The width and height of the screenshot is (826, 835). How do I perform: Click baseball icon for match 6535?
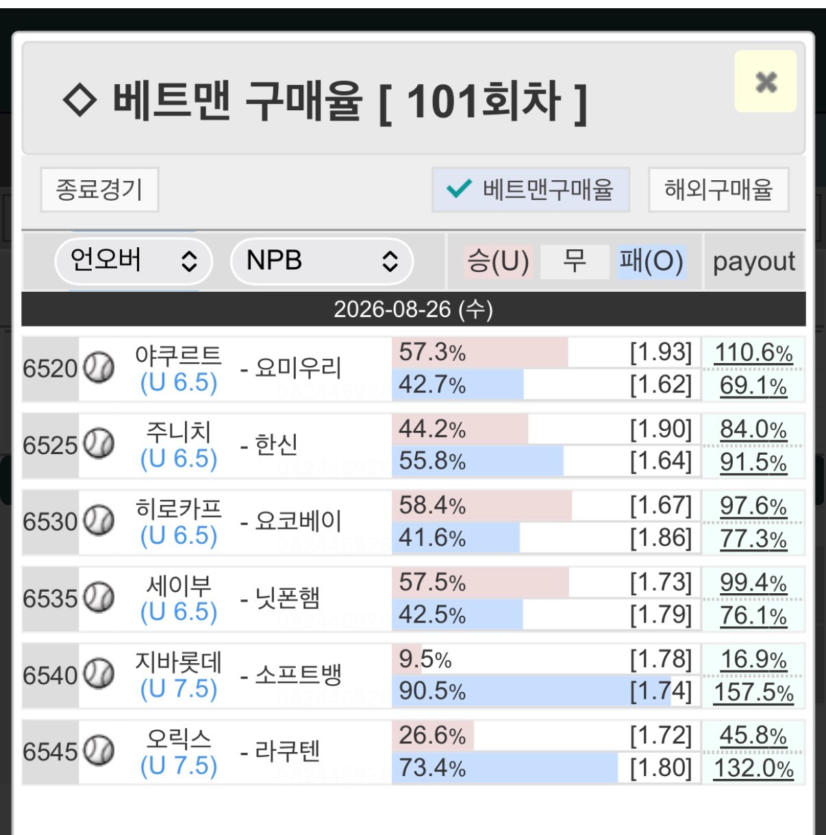99,598
